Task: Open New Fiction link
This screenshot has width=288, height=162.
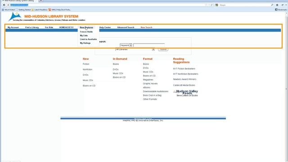Action: tap(86, 64)
